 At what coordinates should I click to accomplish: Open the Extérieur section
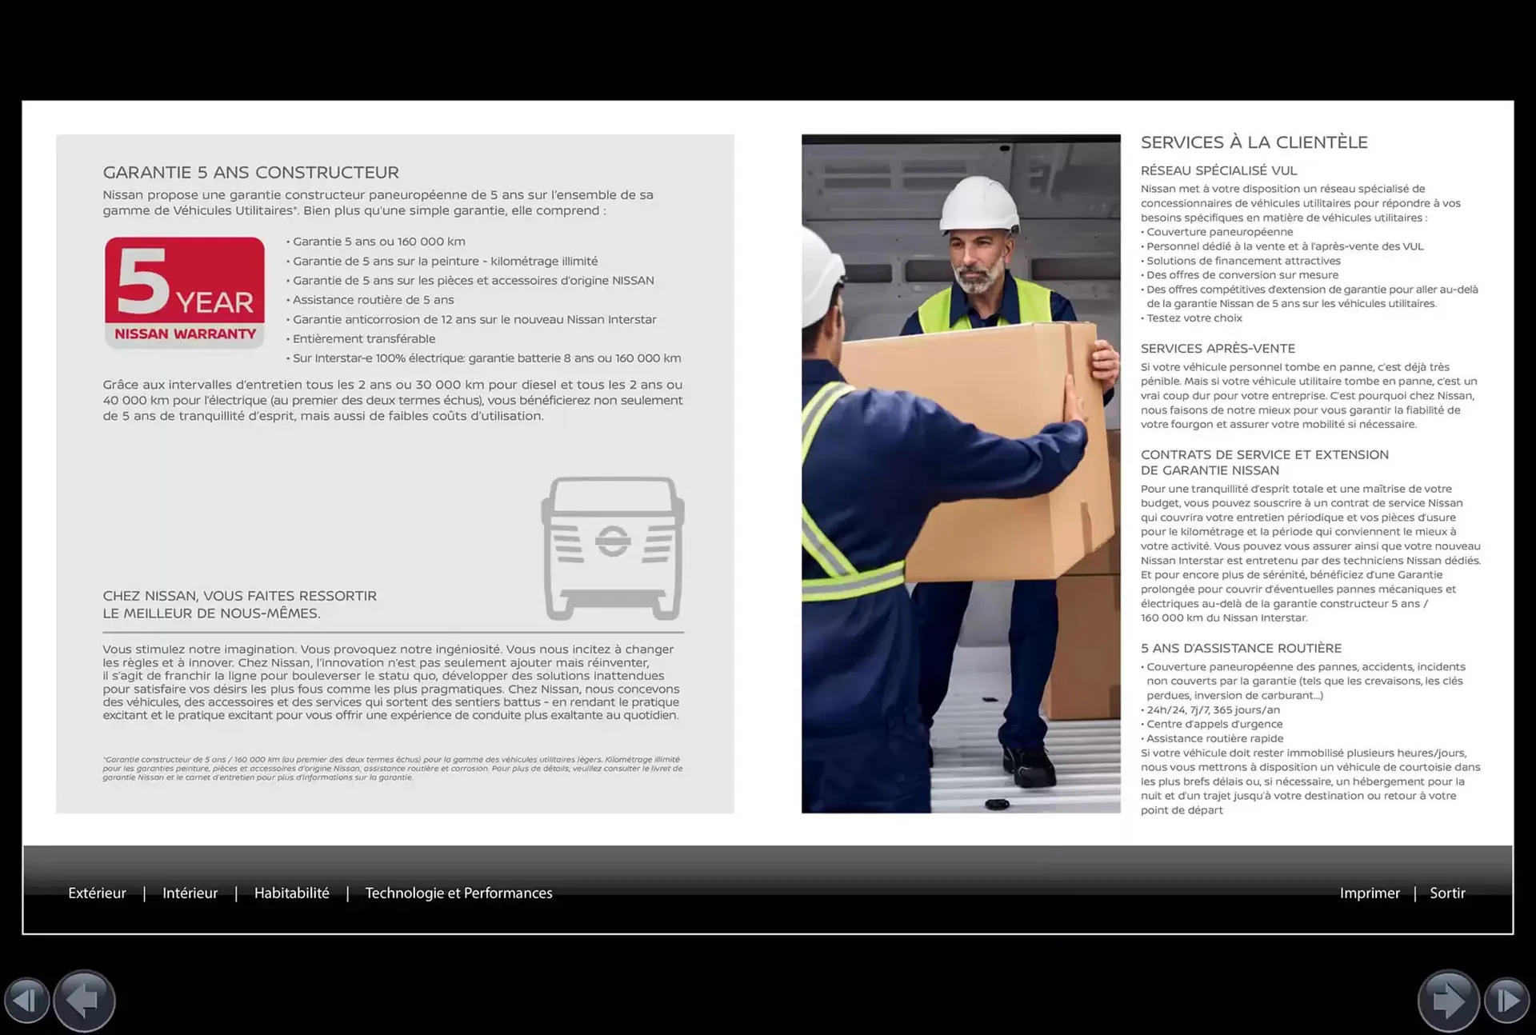pos(97,893)
